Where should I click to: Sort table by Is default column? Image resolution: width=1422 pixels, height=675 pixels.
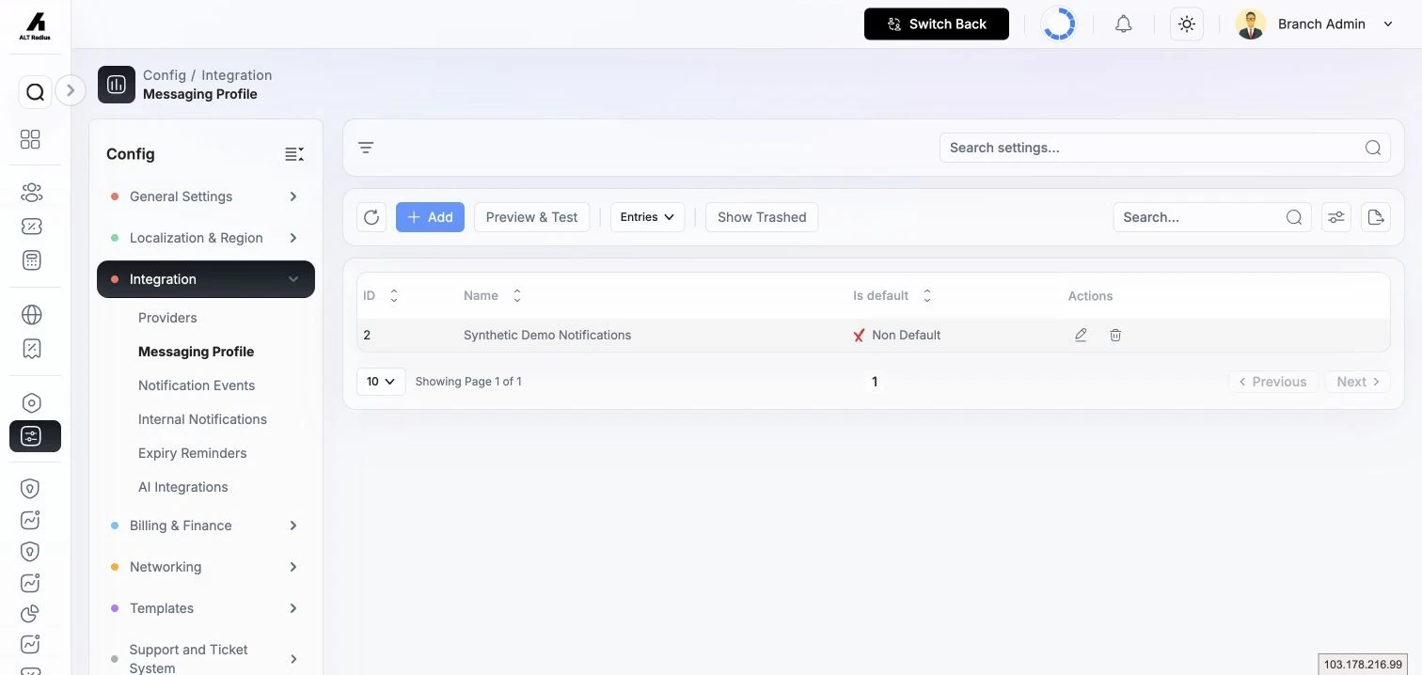click(927, 295)
